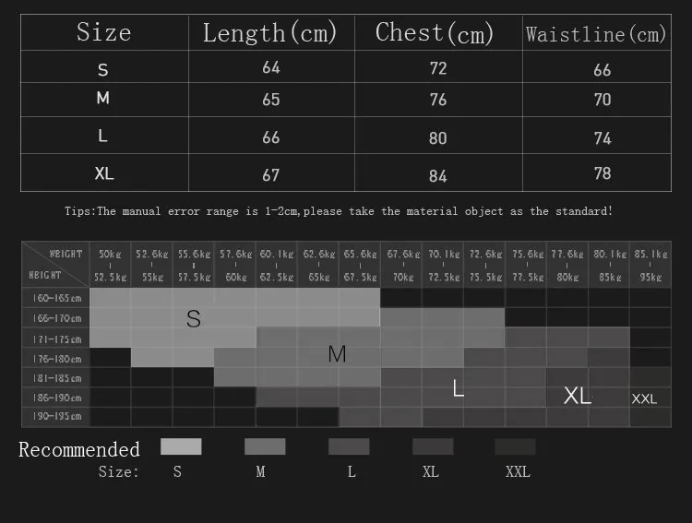The height and width of the screenshot is (523, 692).
Task: Click the XL row size label
Action: 104,173
